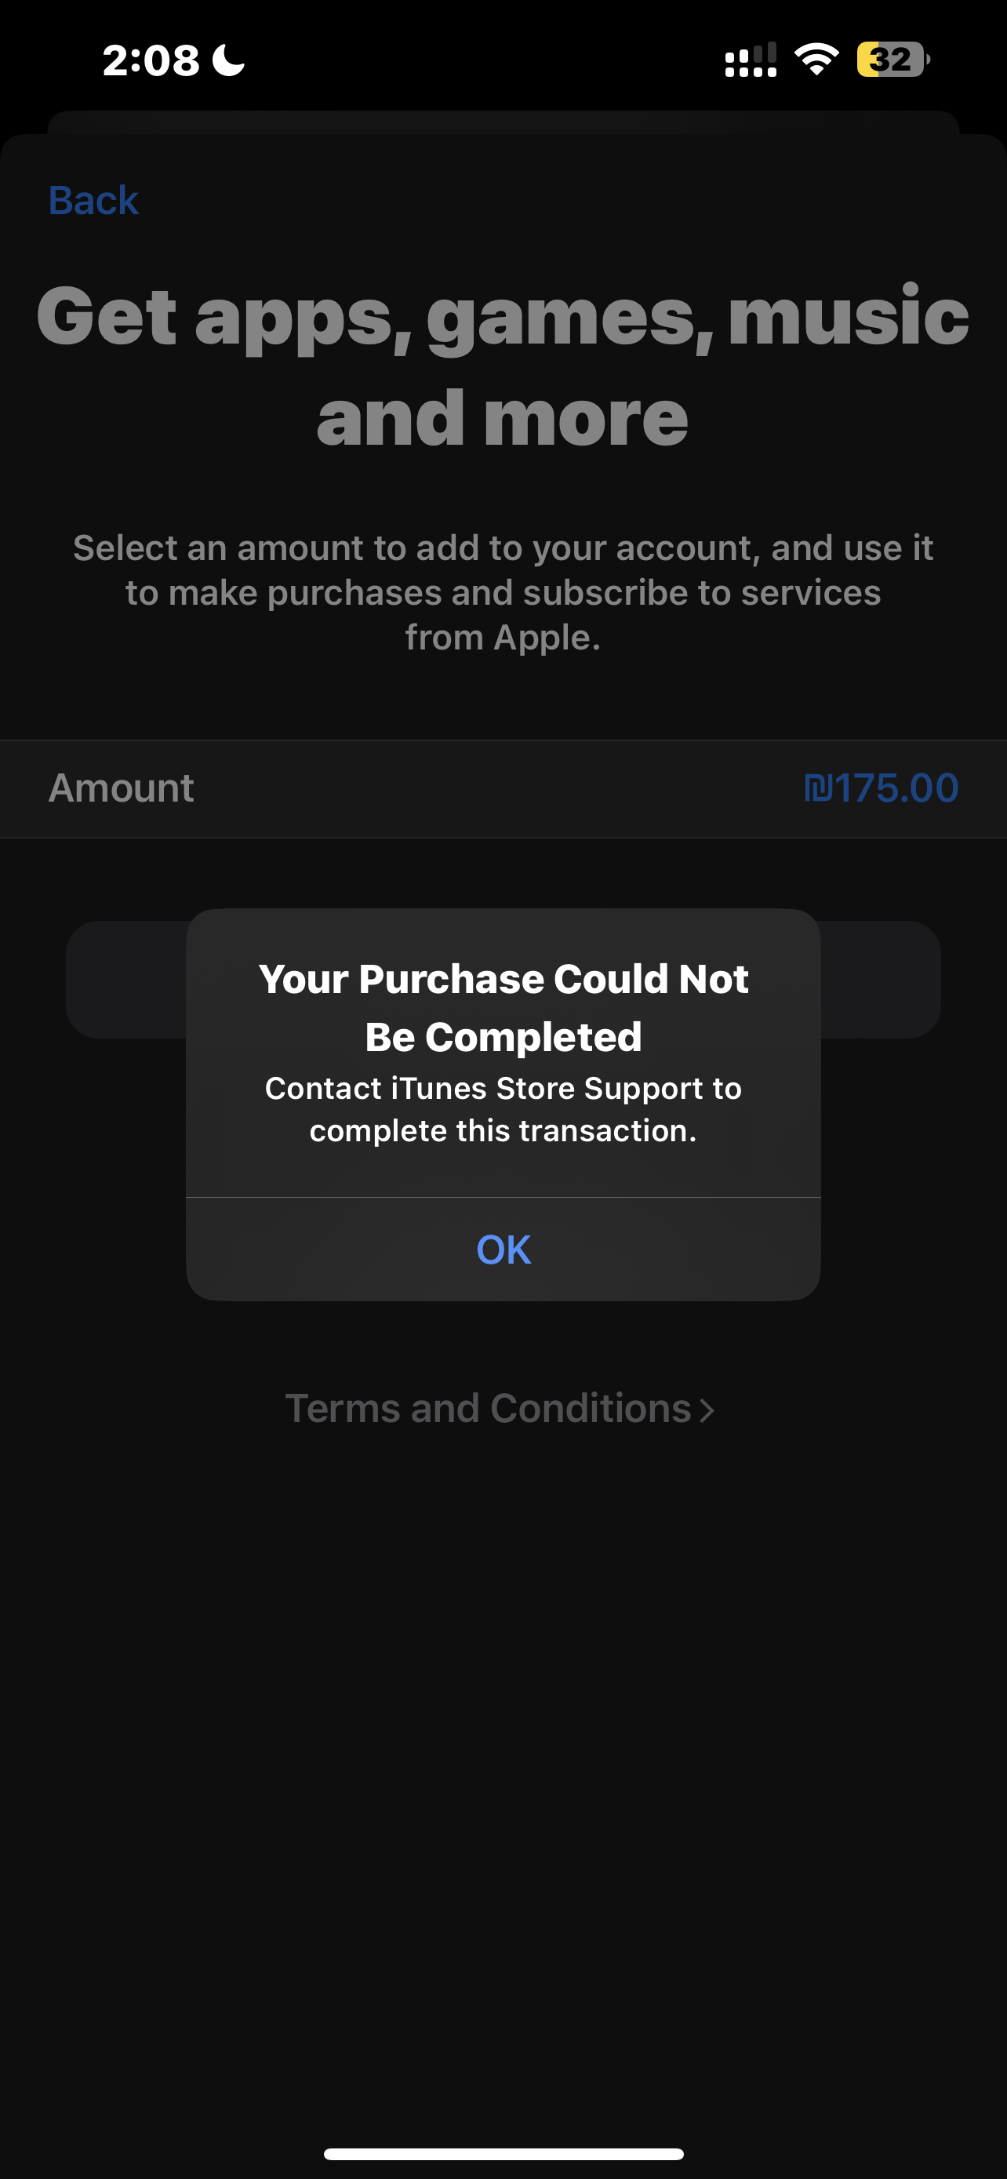Tap the cellular signal bars icon
Image resolution: width=1007 pixels, height=2179 pixels.
pyautogui.click(x=751, y=59)
